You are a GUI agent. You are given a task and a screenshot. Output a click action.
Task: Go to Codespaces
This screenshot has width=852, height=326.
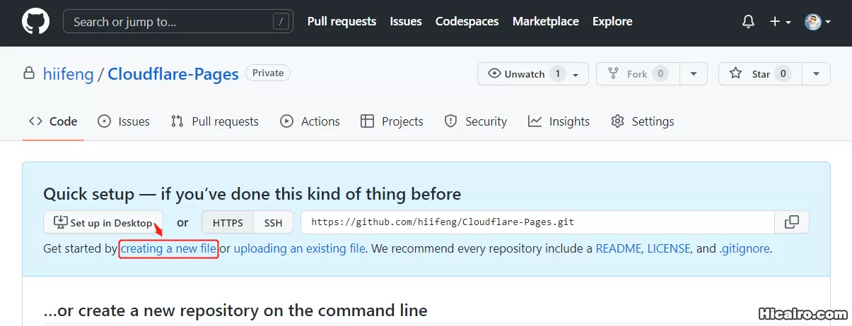[467, 22]
